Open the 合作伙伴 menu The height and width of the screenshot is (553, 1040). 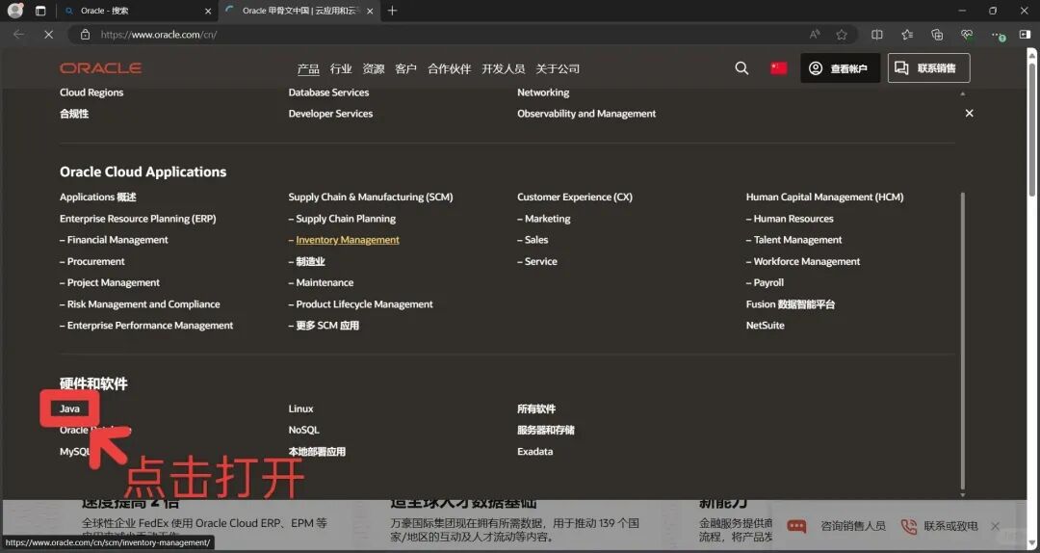pos(449,68)
